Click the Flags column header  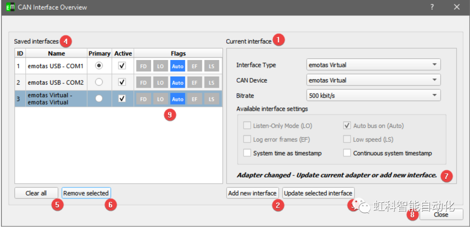tap(178, 53)
